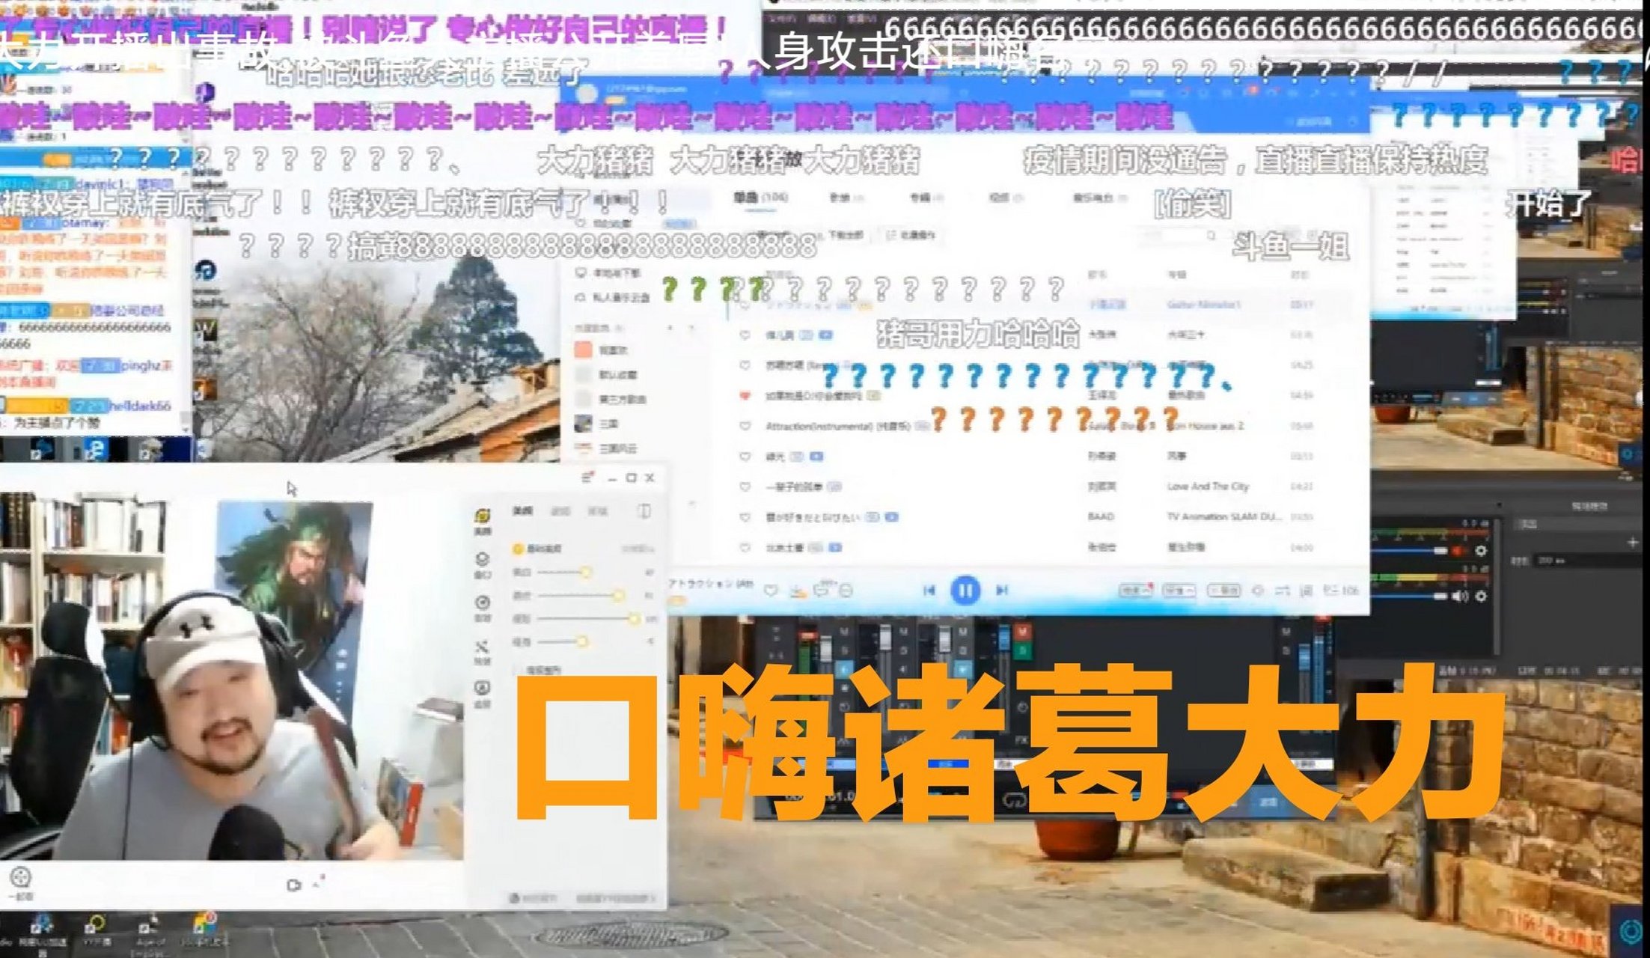Add a new playlist with sidebar plus icon
Viewport: 1650px width, 958px height.
click(x=670, y=328)
